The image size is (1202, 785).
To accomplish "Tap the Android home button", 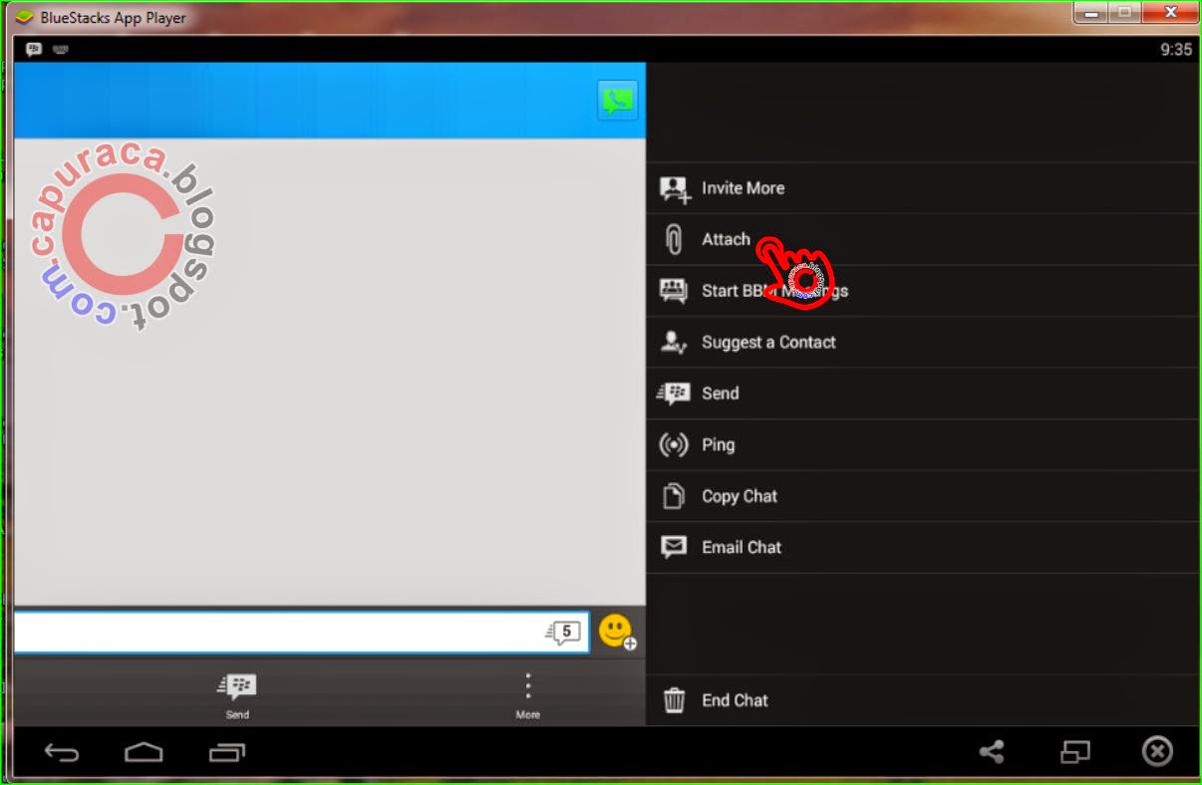I will coord(144,751).
